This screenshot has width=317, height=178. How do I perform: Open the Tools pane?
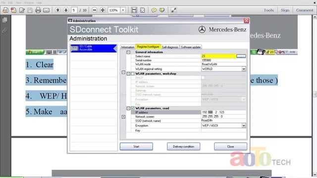point(268,10)
